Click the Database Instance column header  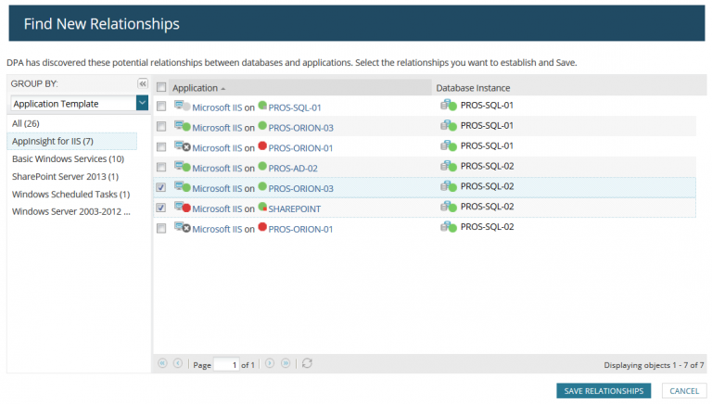473,88
